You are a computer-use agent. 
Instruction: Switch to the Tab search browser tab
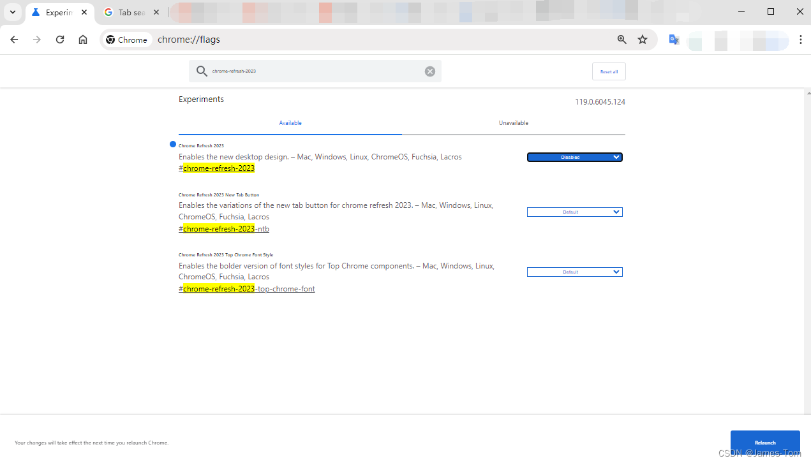coord(132,12)
